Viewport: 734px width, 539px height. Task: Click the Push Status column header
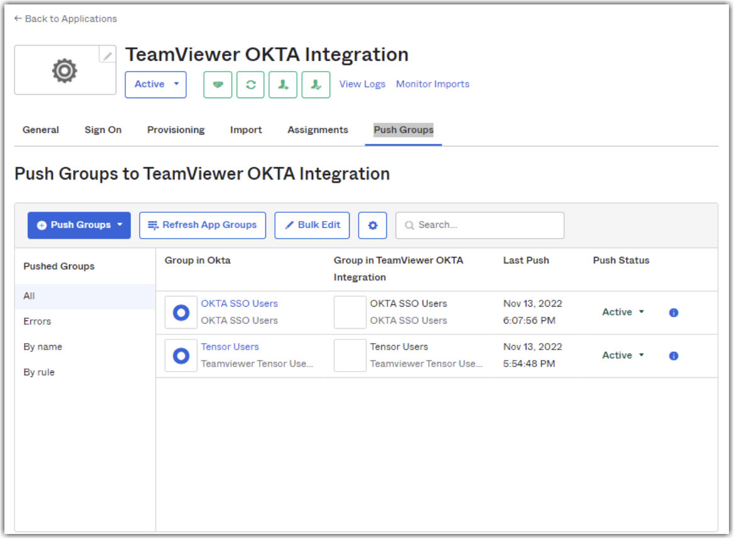(621, 261)
